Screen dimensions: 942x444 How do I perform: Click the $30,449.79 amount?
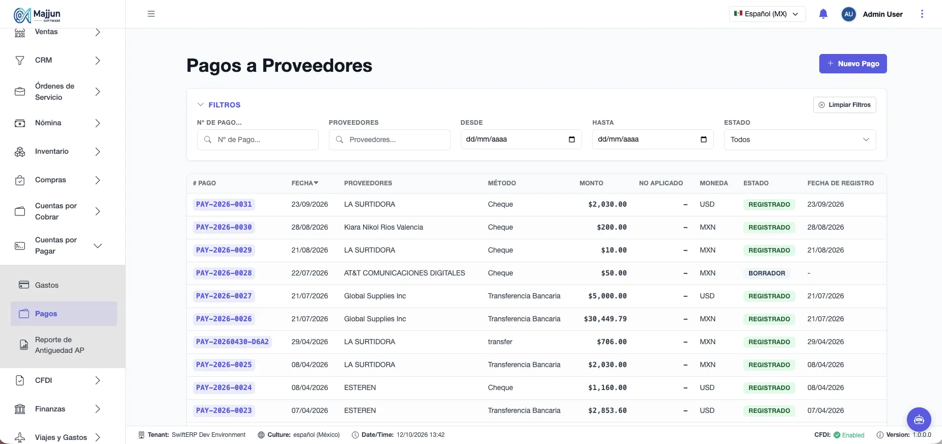point(605,319)
